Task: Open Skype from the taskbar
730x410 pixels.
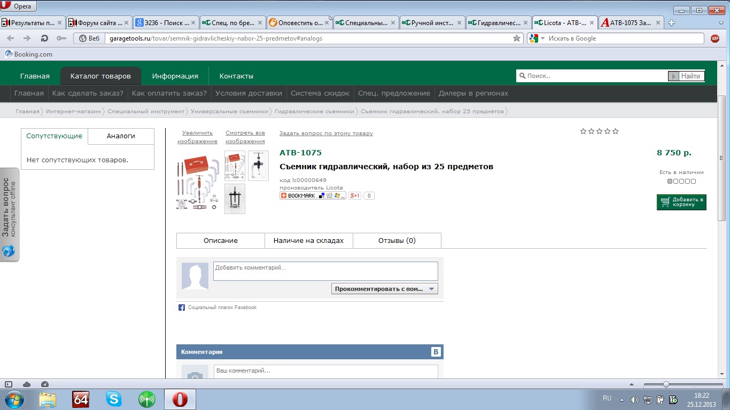Action: (113, 399)
